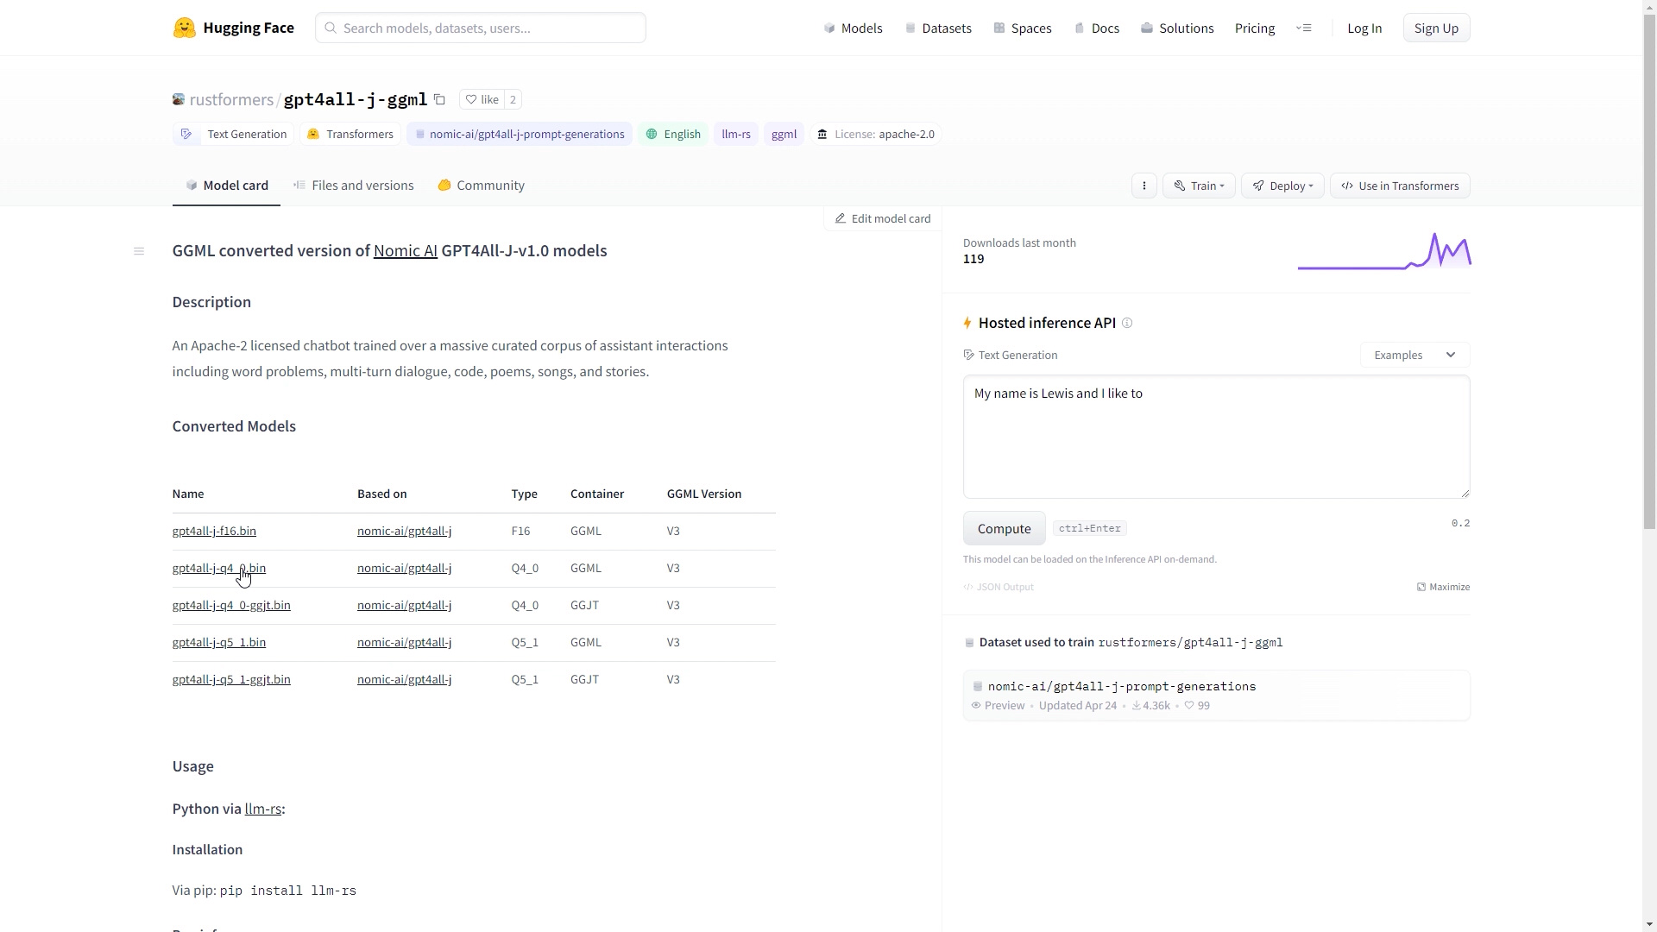Copy model name with the clipboard icon
The height and width of the screenshot is (932, 1657).
click(x=439, y=100)
